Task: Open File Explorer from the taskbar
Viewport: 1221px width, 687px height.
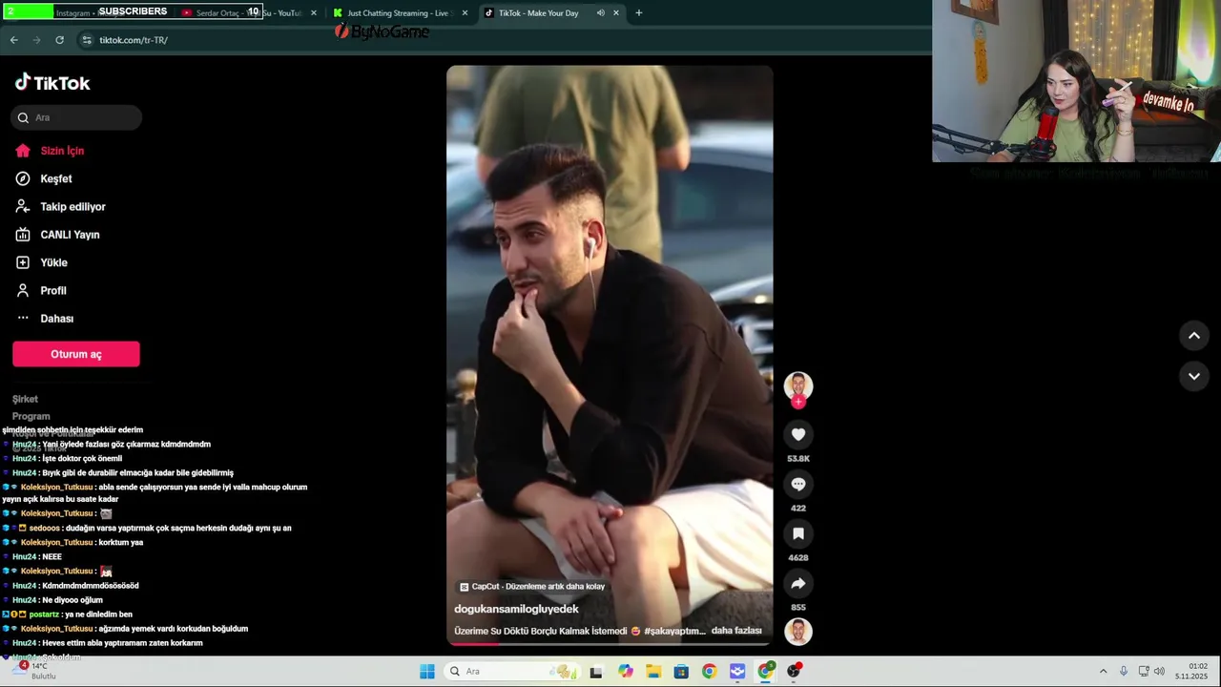Action: click(652, 672)
